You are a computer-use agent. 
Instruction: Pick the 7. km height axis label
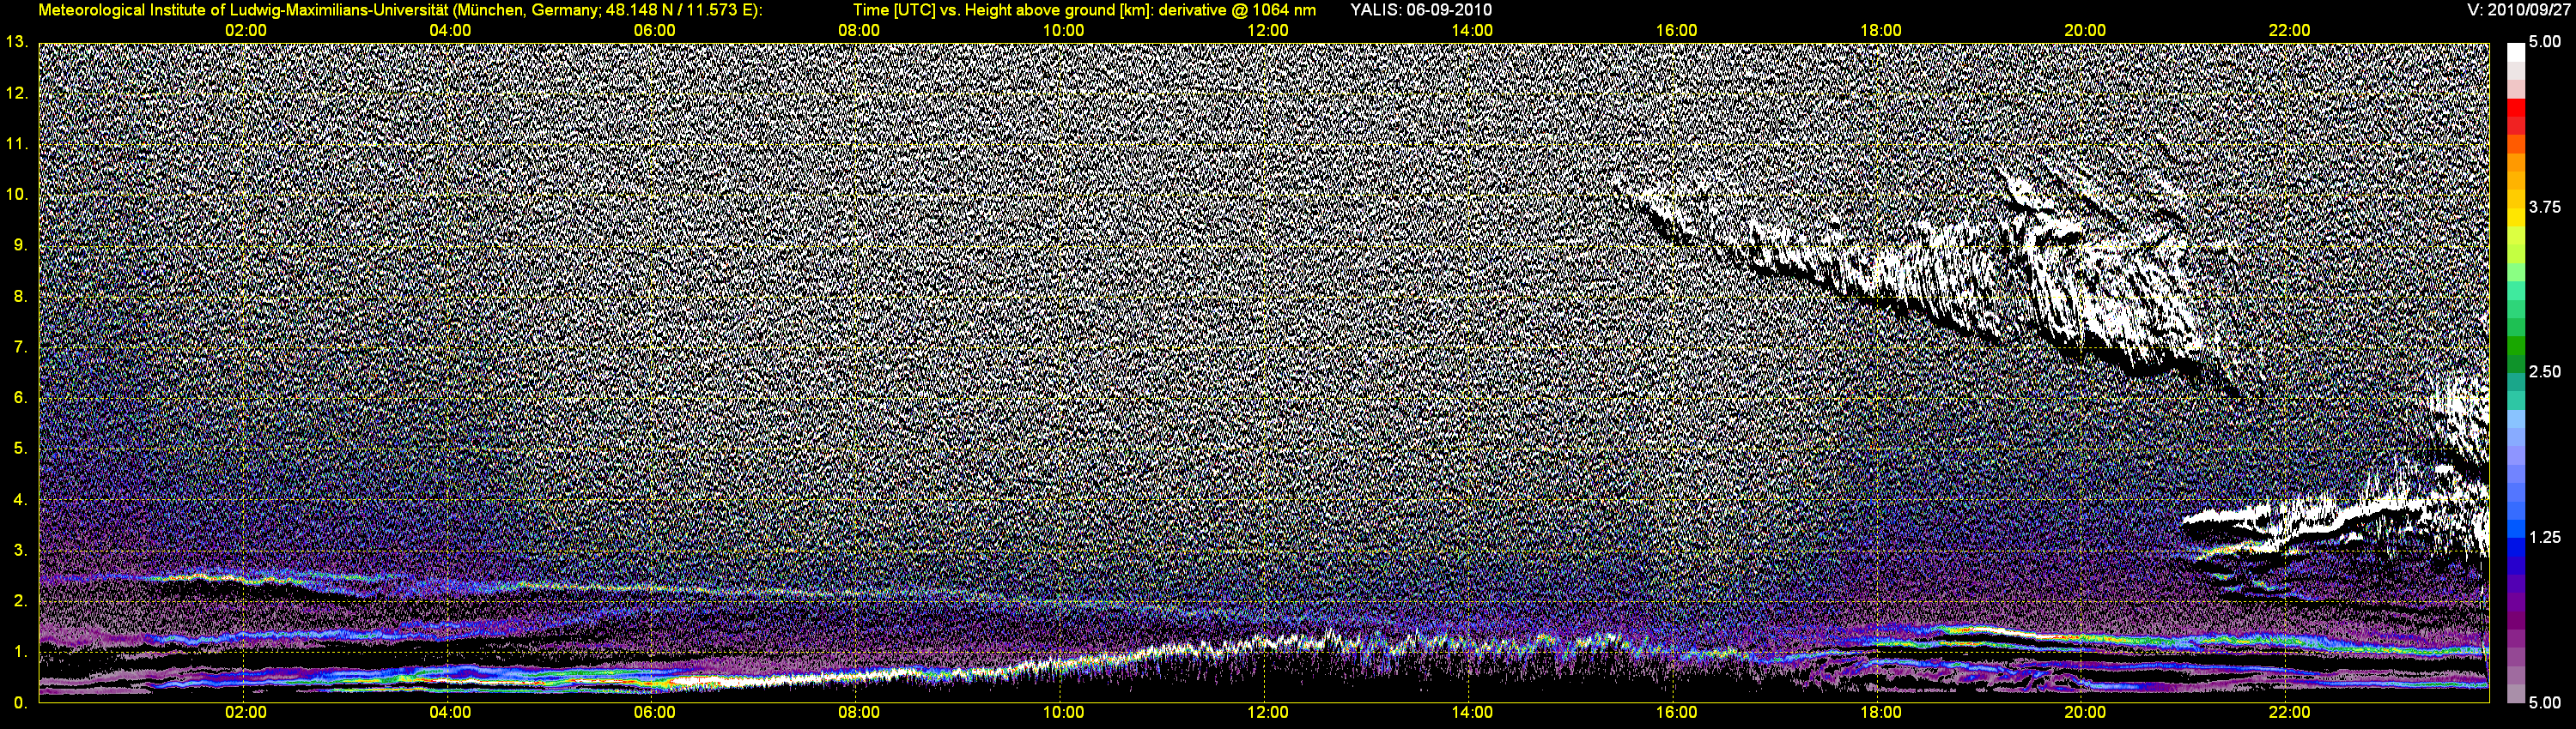pyautogui.click(x=20, y=347)
